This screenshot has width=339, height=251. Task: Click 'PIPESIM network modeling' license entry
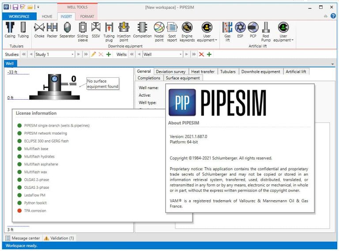45,133
